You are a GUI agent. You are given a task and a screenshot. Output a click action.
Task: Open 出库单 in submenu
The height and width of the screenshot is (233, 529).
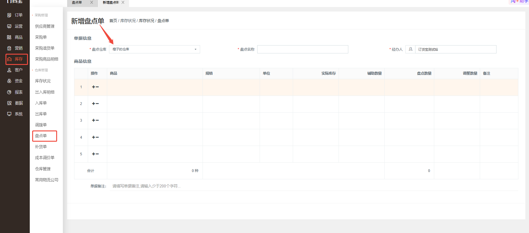coord(41,114)
